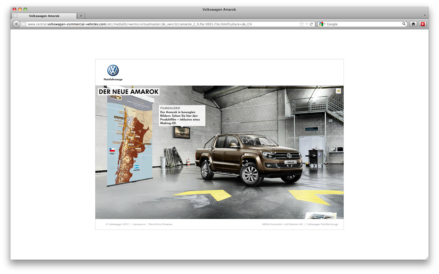Open the photo stack on the floor
439x274 pixels.
pyautogui.click(x=321, y=216)
